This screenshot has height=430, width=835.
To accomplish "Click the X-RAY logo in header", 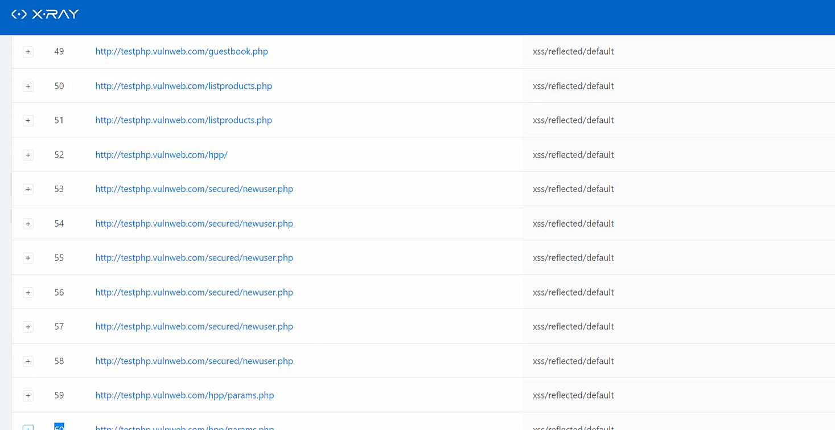I will pos(45,14).
